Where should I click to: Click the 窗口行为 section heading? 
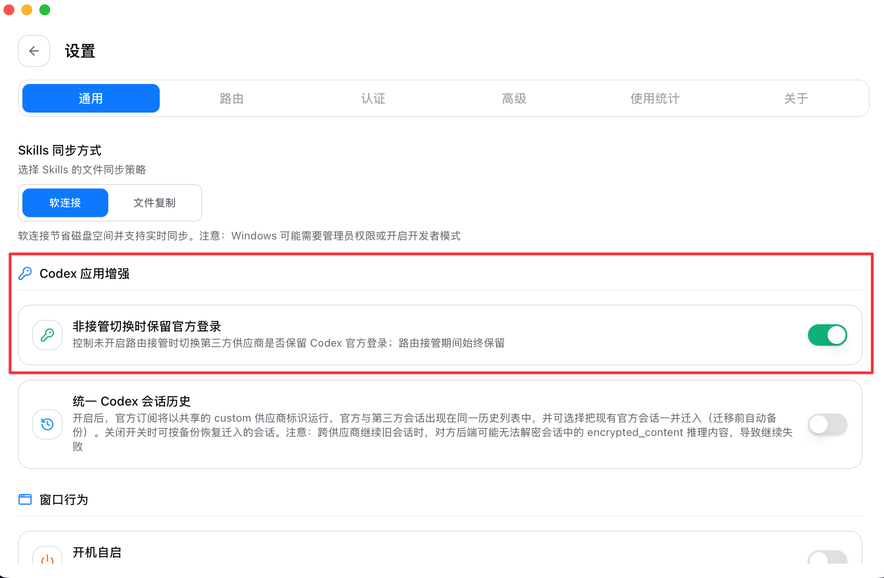point(64,499)
